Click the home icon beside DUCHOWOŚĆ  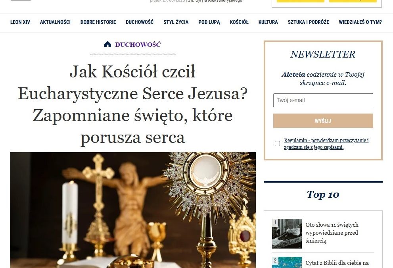pos(107,44)
